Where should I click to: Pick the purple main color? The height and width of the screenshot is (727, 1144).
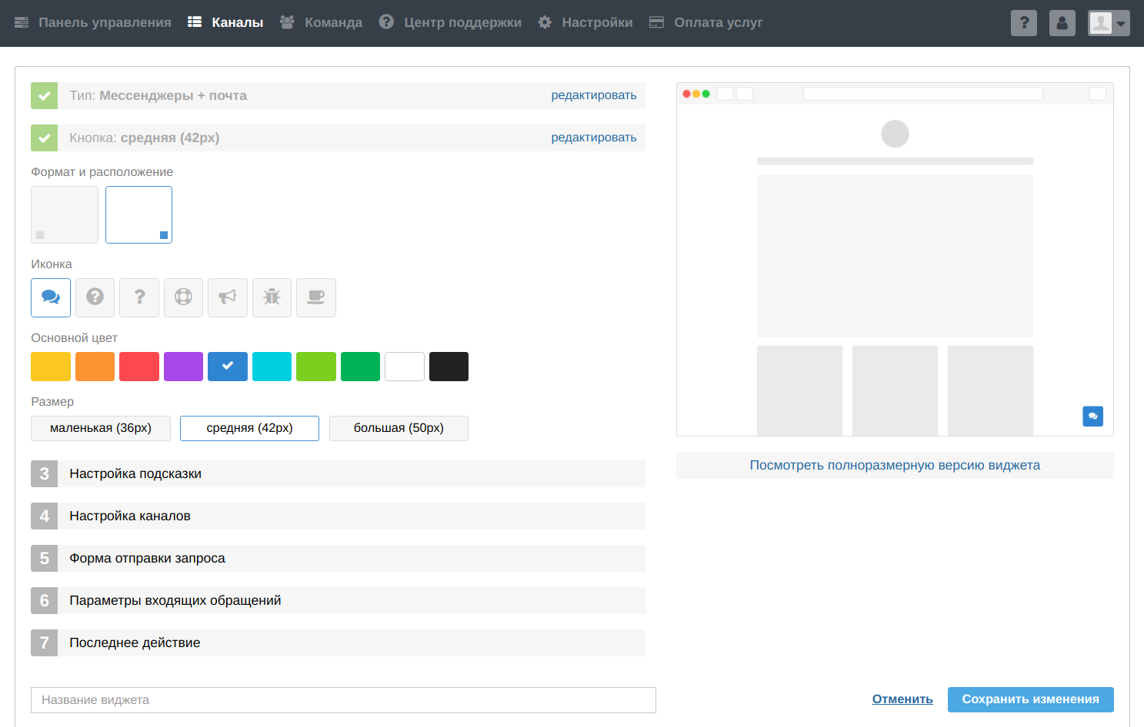point(184,367)
